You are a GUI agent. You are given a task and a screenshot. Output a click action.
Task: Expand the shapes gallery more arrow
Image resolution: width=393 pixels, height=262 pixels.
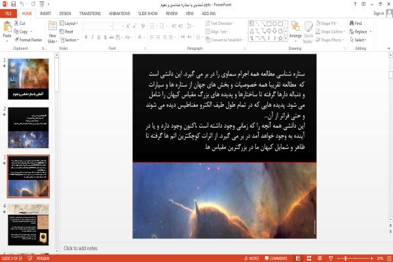click(286, 39)
